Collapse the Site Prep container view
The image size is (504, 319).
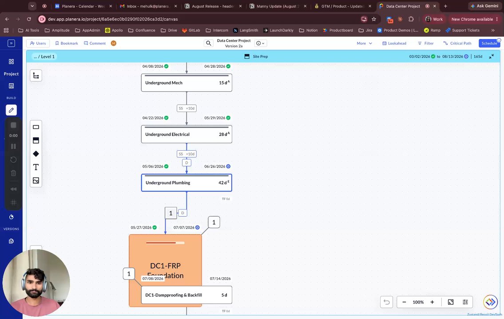492,56
